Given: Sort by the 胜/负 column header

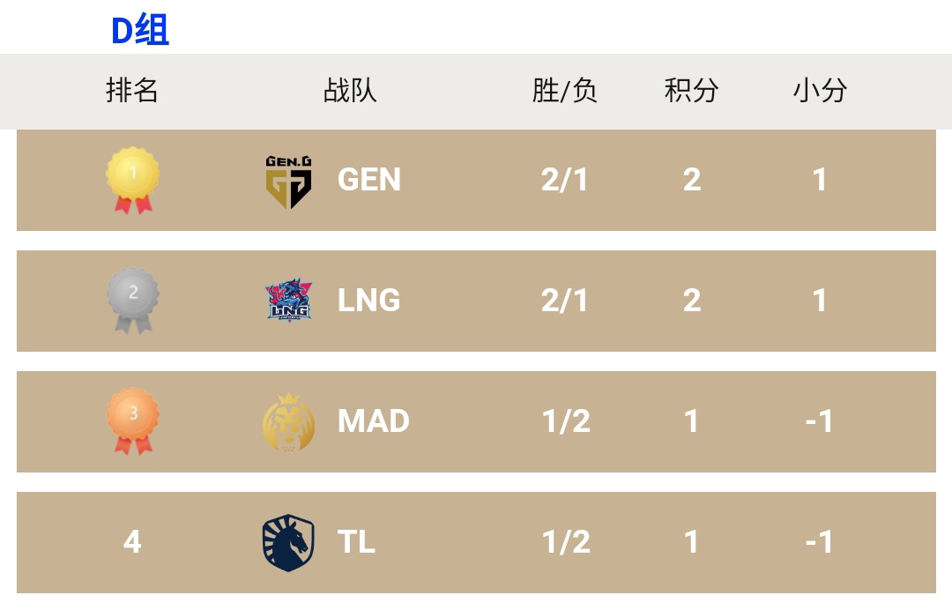Looking at the screenshot, I should pos(565,90).
